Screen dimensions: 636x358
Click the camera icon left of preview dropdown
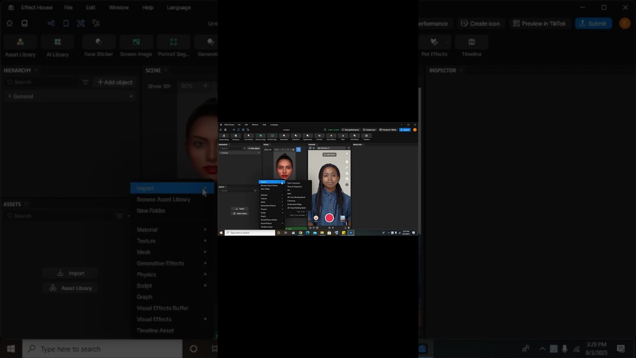[314, 148]
